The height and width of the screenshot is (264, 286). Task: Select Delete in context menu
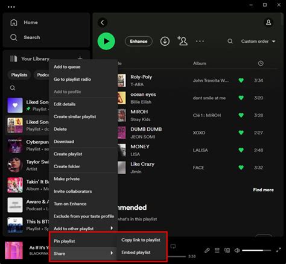[x=83, y=129]
